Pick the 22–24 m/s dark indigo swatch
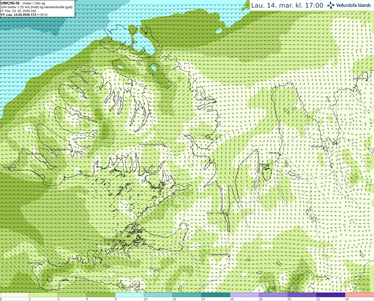This screenshot has width=374, height=301. click(331, 295)
